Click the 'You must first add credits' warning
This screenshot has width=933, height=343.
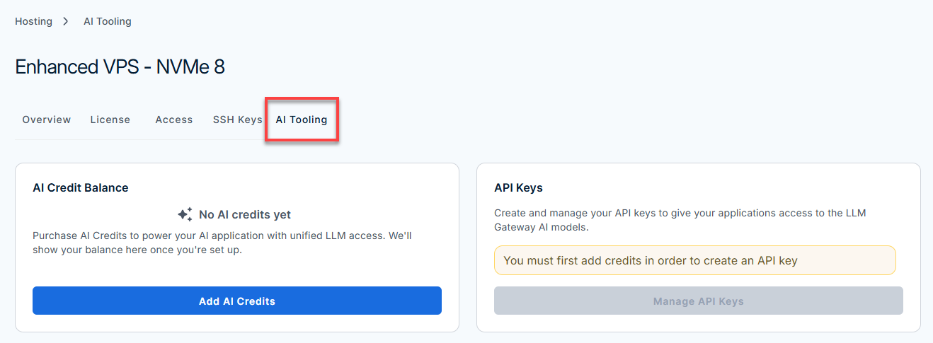[x=695, y=260]
